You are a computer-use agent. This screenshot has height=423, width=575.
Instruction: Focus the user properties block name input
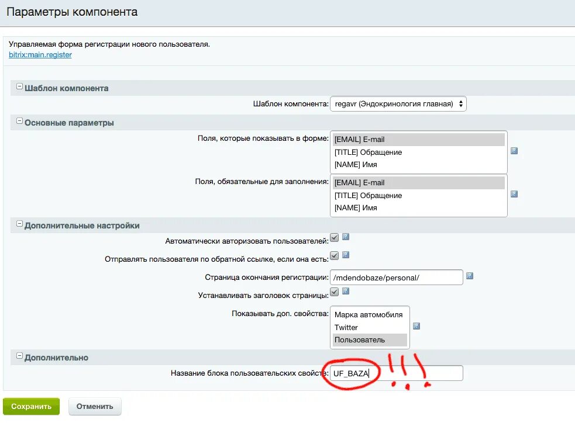click(397, 373)
